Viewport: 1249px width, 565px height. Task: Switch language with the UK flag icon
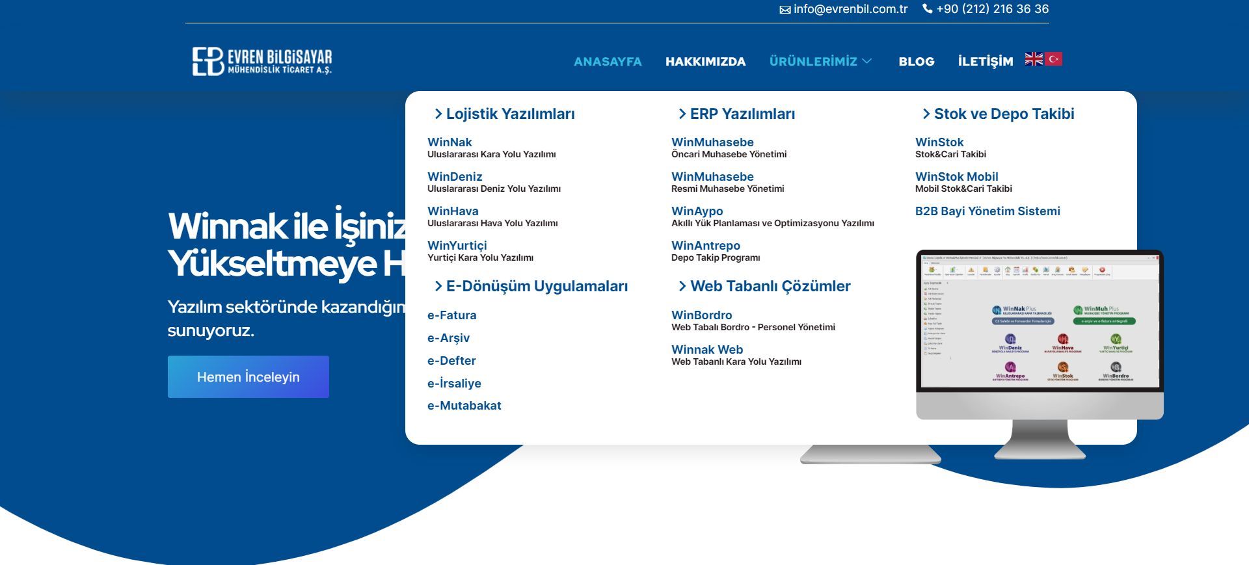pyautogui.click(x=1034, y=59)
